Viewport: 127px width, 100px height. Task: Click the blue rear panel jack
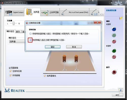click(x=114, y=29)
